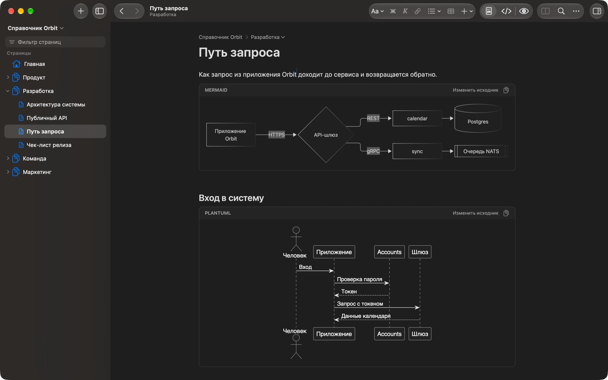Toggle the eye preview mode
The image size is (608, 380).
click(524, 11)
